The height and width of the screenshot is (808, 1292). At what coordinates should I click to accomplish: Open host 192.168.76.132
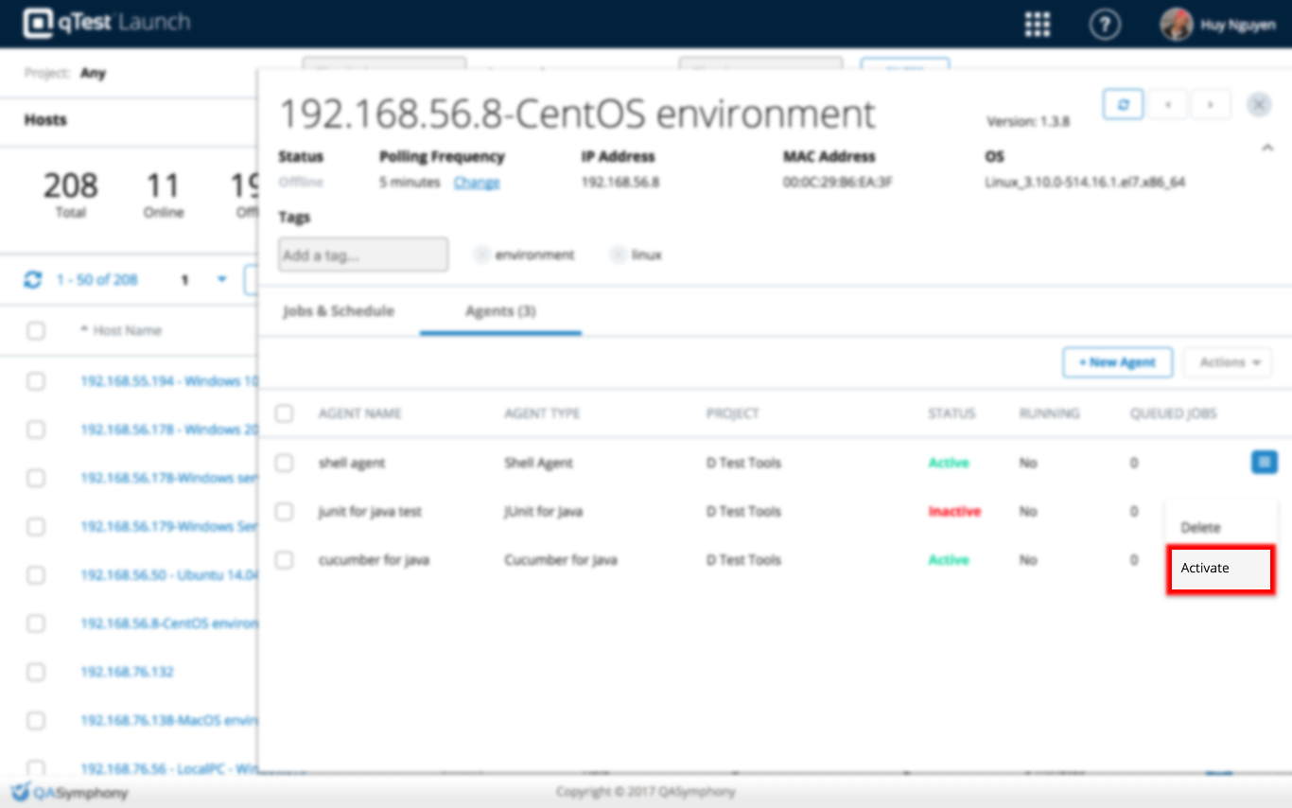click(x=127, y=672)
